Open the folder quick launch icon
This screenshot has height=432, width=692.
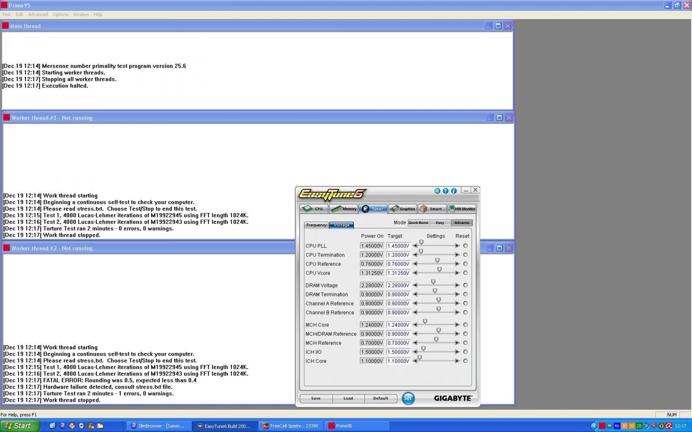(100, 426)
